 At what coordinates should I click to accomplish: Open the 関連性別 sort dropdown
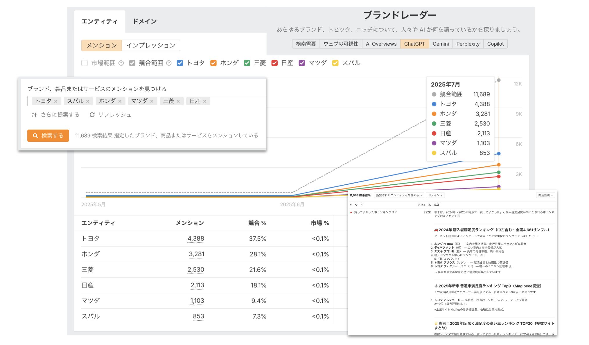tap(545, 195)
